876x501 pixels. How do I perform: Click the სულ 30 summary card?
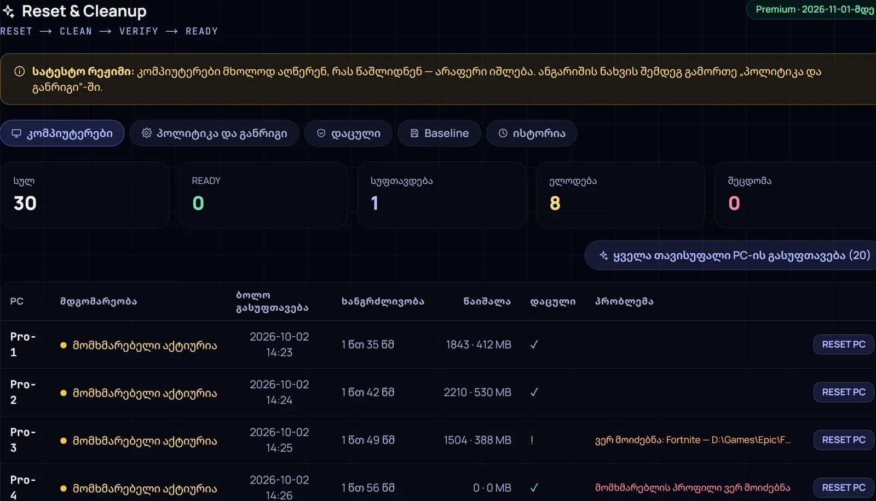[x=85, y=195]
